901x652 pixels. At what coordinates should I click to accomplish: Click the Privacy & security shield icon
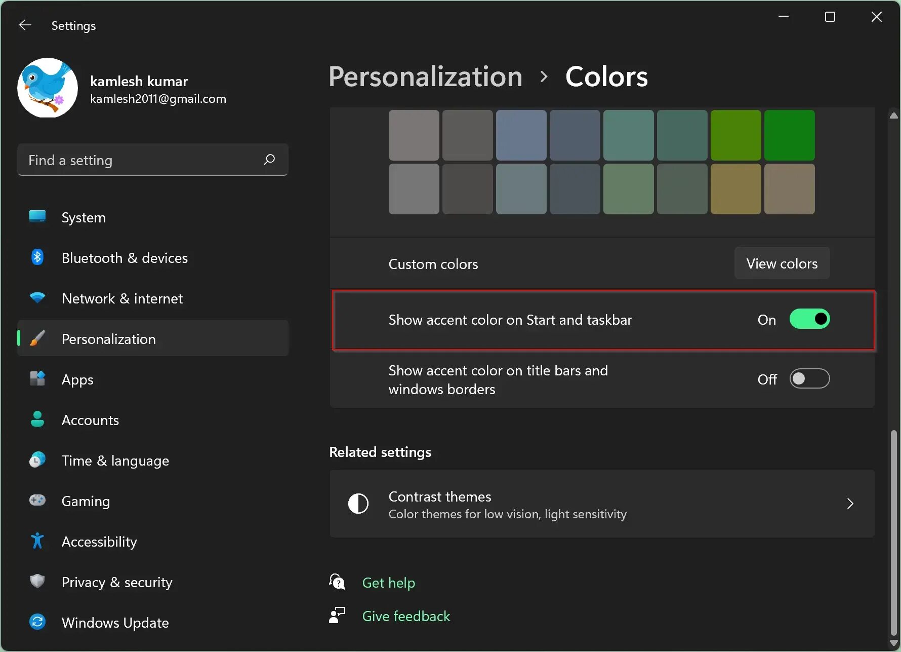point(37,582)
